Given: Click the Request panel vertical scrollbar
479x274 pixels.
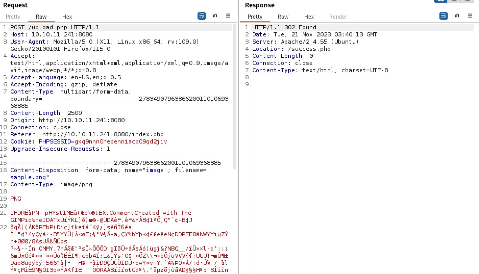Looking at the screenshot, I should (x=235, y=97).
